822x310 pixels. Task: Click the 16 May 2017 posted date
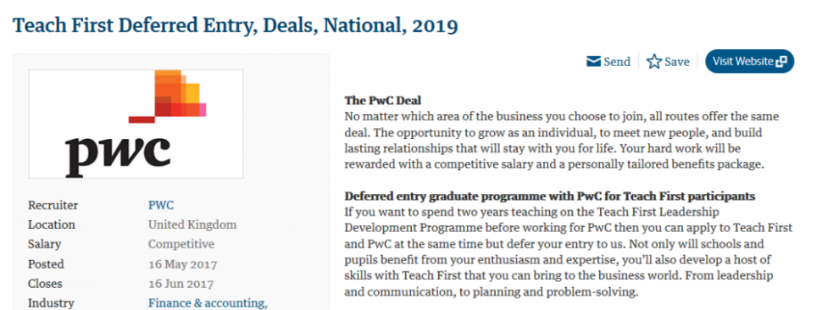pos(182,264)
